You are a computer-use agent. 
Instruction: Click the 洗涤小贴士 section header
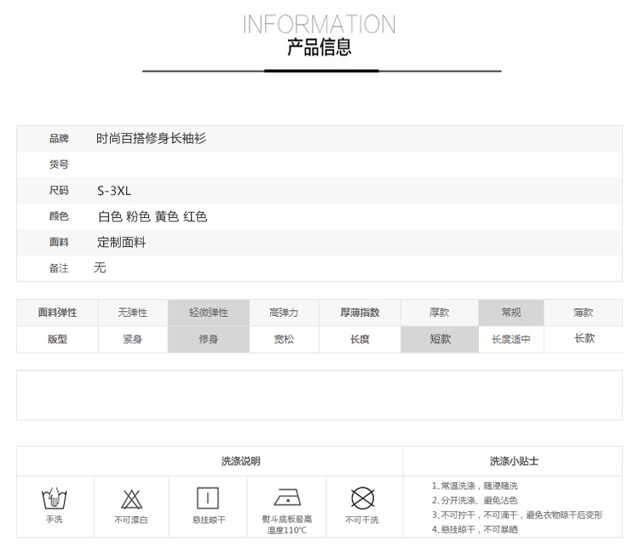tap(513, 461)
